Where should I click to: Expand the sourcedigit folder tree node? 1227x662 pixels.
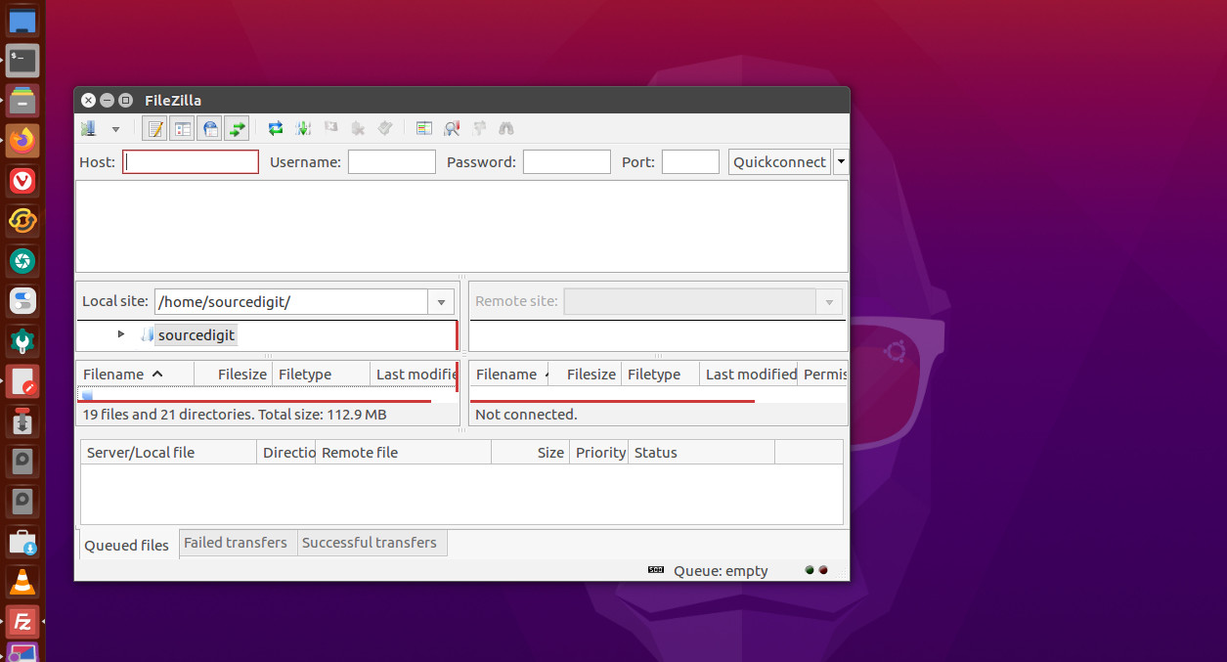[x=120, y=333]
